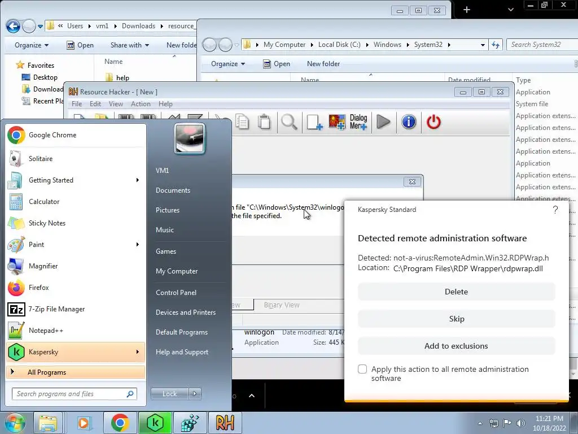This screenshot has height=434, width=578.
Task: Click Kaspersky alert help question mark
Action: [x=555, y=210]
